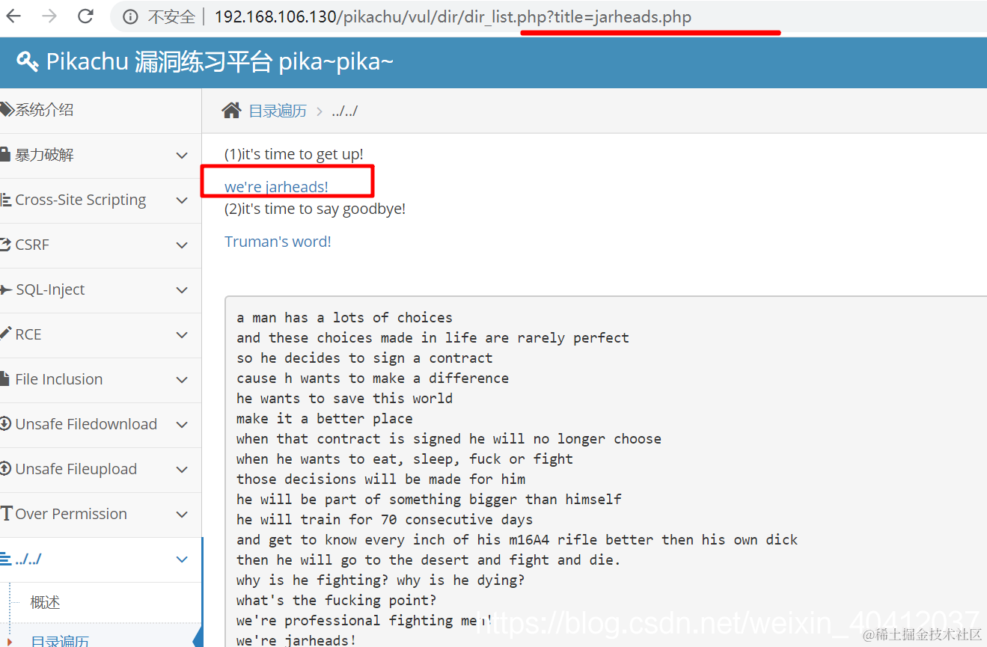The width and height of the screenshot is (987, 647).
Task: Select the SQL-Inject sidebar label
Action: [x=50, y=289]
